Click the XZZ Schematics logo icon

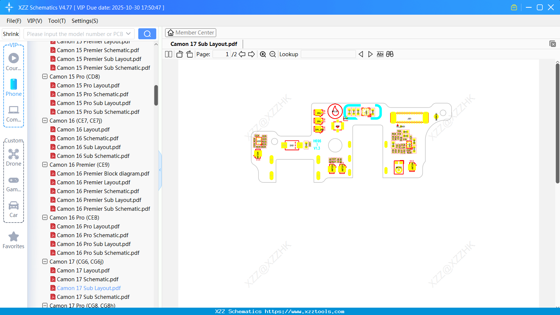(9, 7)
